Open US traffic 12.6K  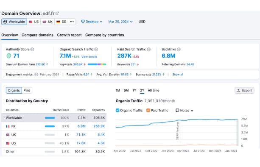pos(81,143)
